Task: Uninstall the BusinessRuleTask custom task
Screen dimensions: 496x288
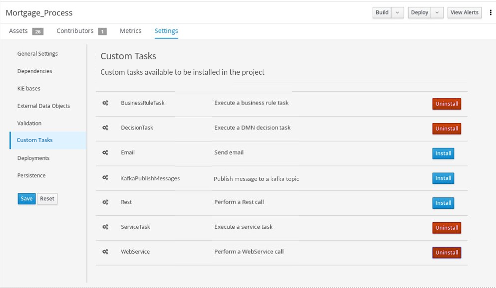Action: coord(446,104)
